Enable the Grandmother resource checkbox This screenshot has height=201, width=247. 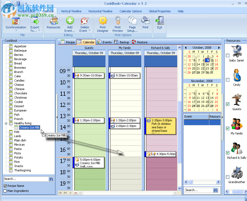pos(227,177)
